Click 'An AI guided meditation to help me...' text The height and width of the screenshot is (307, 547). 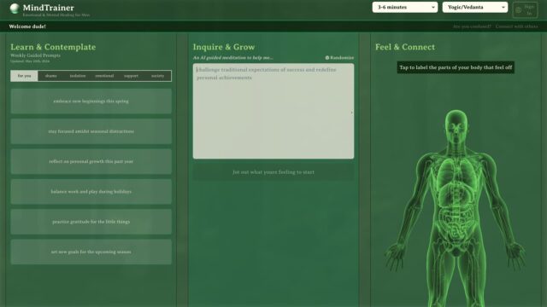pyautogui.click(x=233, y=58)
